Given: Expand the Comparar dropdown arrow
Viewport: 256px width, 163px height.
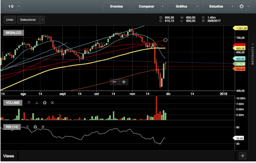Looking at the screenshot, I should pyautogui.click(x=163, y=6).
